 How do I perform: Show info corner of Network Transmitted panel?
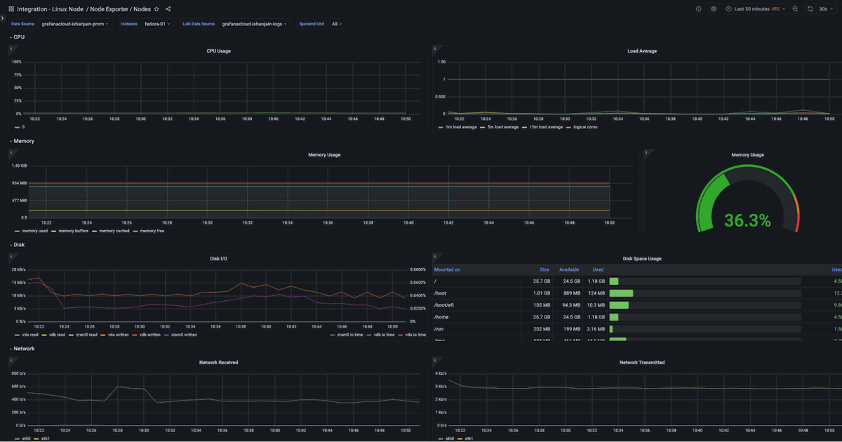(435, 359)
